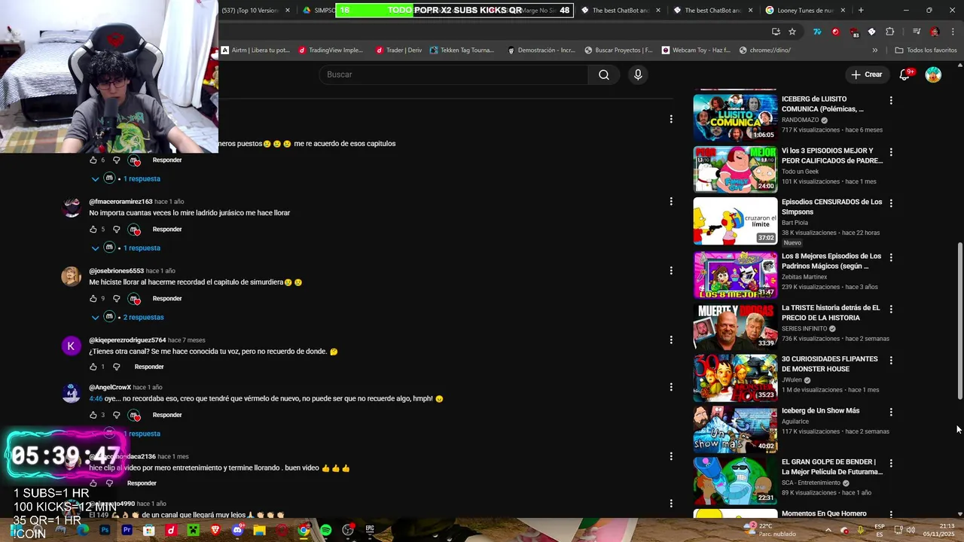Like @AngelCrowX's comment

(93, 416)
